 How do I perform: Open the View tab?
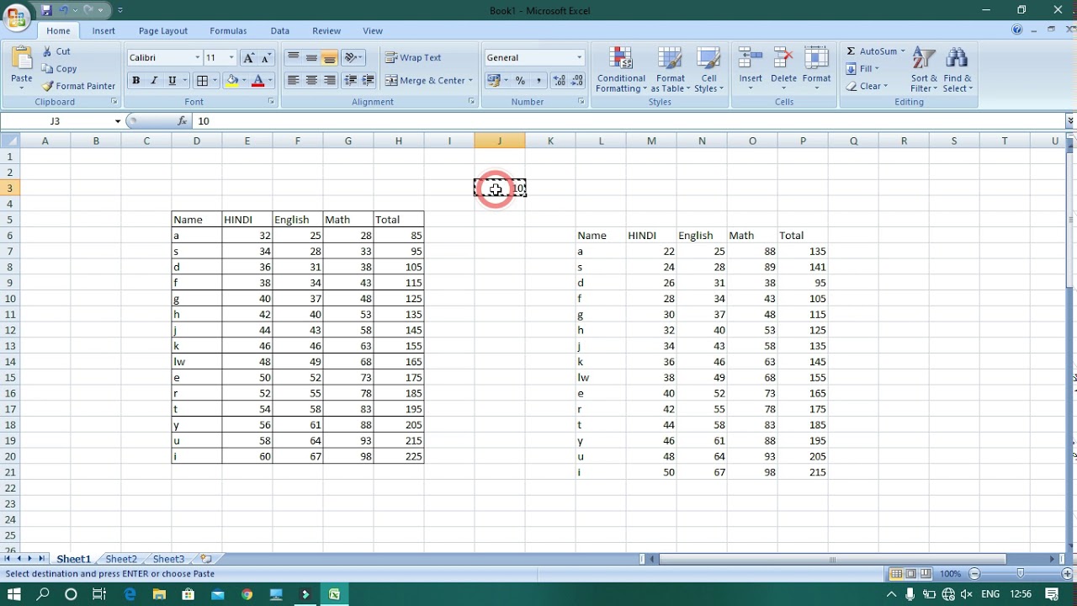(373, 31)
